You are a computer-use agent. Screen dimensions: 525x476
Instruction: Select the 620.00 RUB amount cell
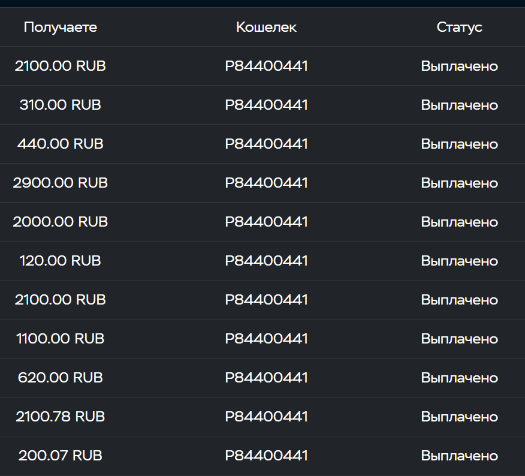61,378
